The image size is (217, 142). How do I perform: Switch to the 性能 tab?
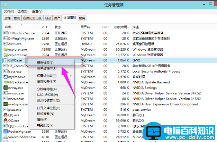[x=17, y=18]
